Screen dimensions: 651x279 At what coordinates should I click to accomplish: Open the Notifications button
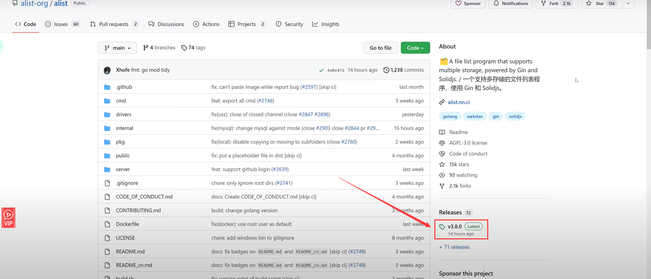point(511,3)
